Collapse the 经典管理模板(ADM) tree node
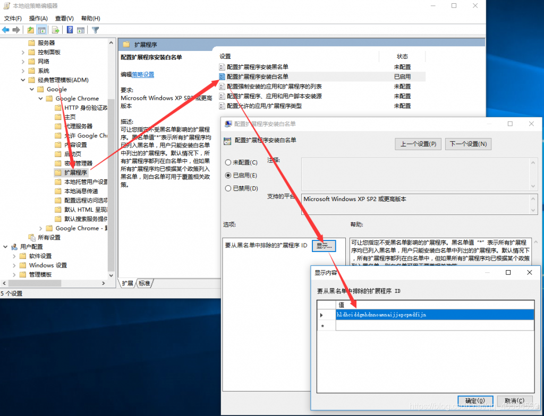544x416 pixels. [x=23, y=80]
